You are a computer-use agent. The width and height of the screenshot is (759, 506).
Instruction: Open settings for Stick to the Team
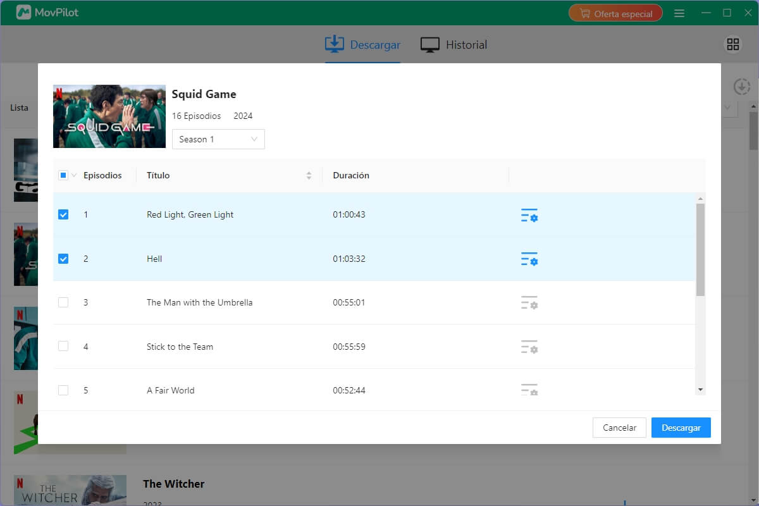(529, 347)
